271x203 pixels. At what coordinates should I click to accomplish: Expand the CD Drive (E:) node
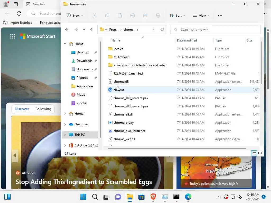[65, 146]
